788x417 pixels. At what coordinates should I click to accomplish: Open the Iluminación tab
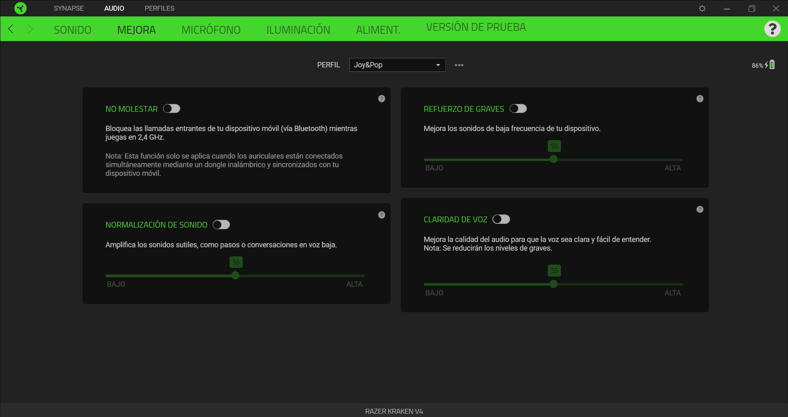point(298,30)
